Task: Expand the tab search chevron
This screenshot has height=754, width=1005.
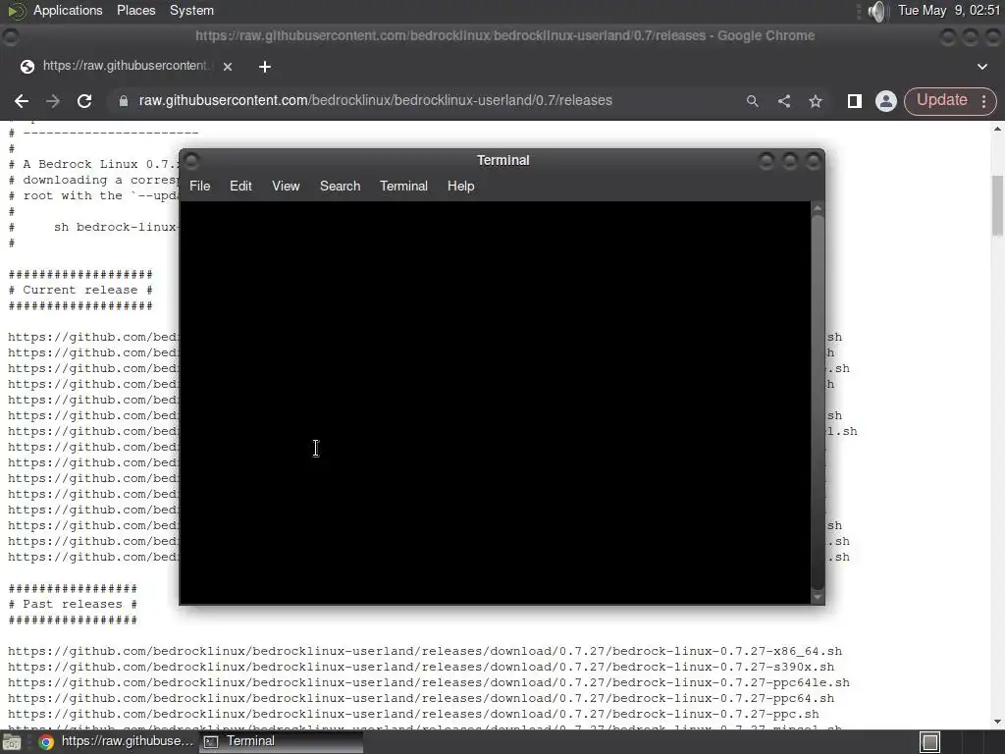Action: coord(981,66)
